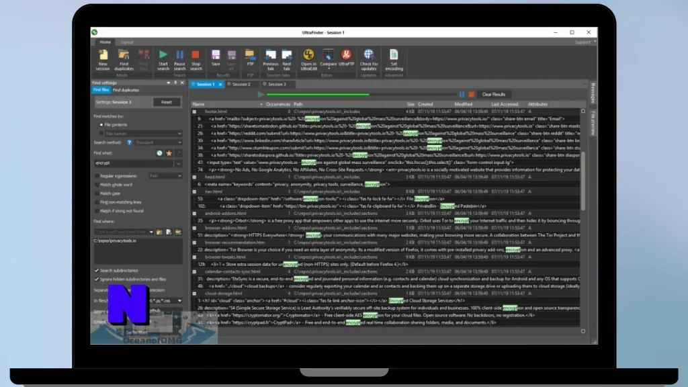Open the find history clock icon
This screenshot has width=688, height=387.
(x=159, y=153)
